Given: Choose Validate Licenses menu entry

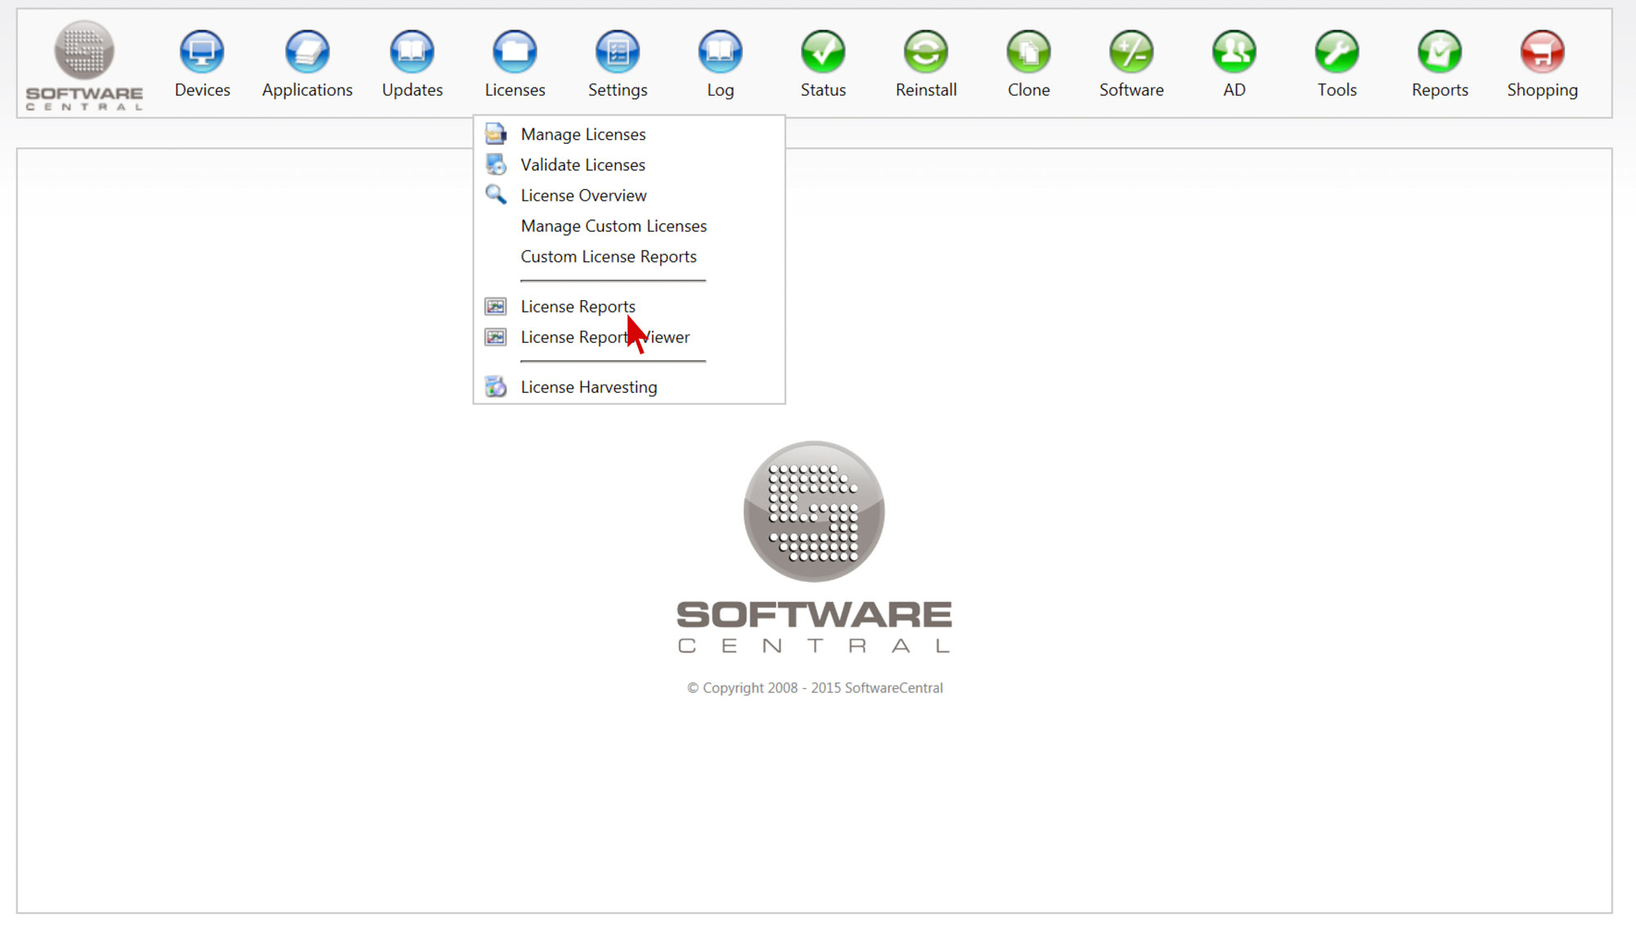Looking at the screenshot, I should [583, 164].
